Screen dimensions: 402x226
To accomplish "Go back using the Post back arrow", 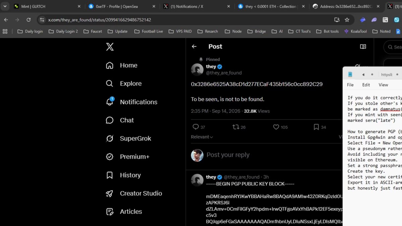I will pos(194,47).
